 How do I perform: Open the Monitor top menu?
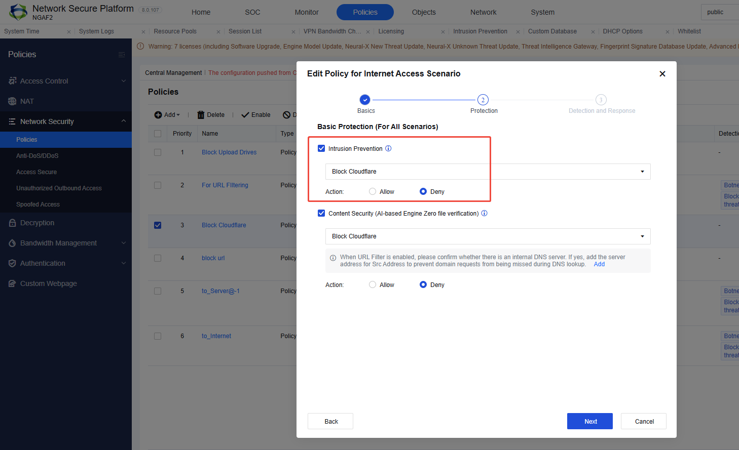[307, 12]
